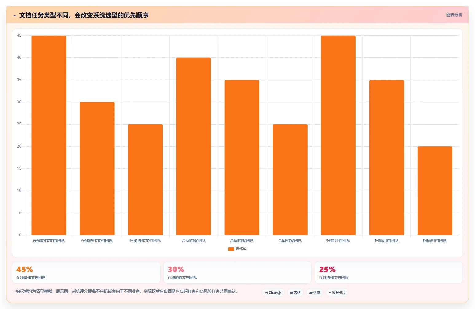Click the y-axis tick label 40

(19, 57)
